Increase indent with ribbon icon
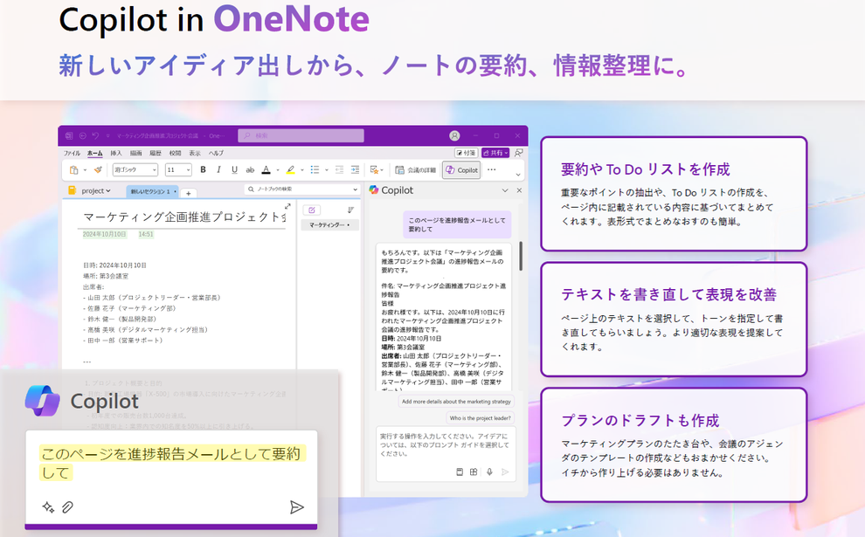Screen dimensions: 865x537 tap(355, 169)
